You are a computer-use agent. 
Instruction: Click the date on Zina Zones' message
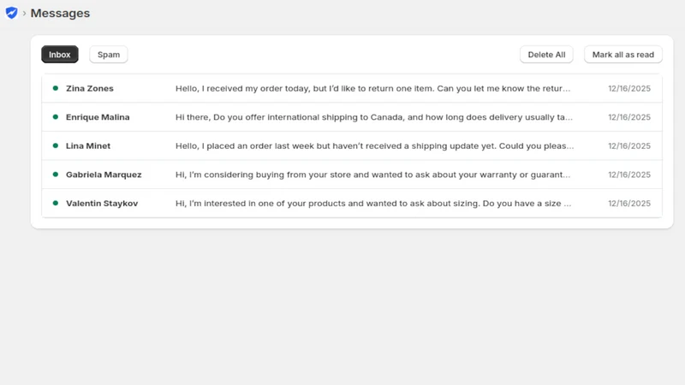[629, 88]
